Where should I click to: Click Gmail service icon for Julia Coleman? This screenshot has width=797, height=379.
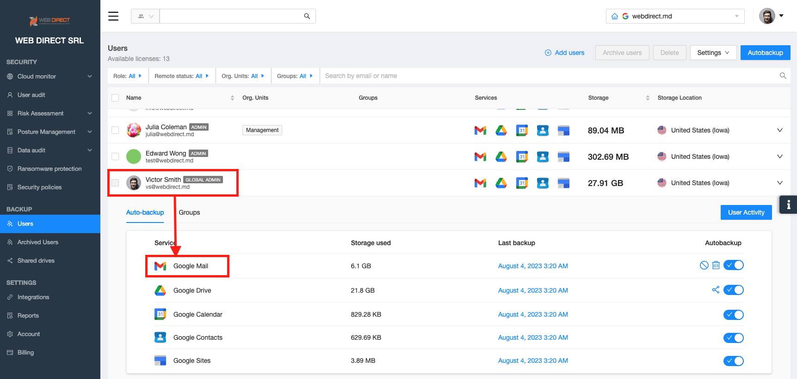480,131
